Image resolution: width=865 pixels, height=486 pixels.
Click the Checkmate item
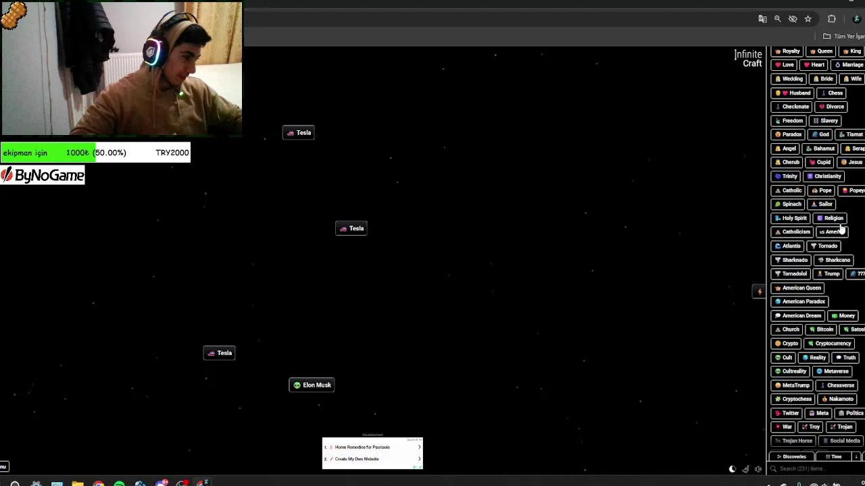point(791,107)
